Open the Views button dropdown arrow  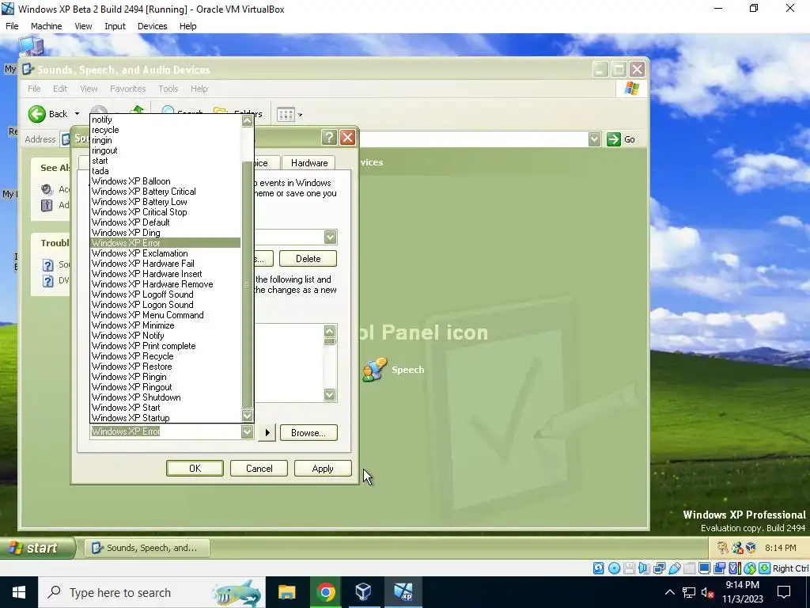pyautogui.click(x=300, y=115)
